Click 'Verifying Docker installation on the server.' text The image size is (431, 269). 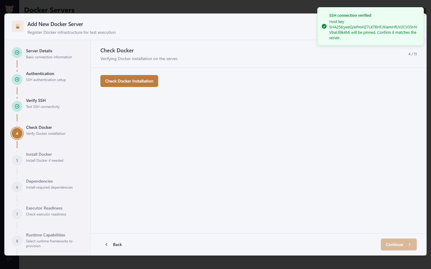tap(139, 59)
